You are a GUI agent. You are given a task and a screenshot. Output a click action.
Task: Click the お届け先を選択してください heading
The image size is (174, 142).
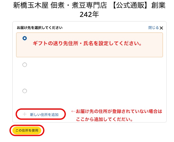(40, 28)
